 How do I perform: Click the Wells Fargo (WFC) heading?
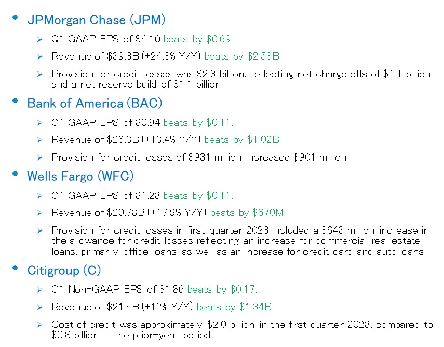[80, 176]
